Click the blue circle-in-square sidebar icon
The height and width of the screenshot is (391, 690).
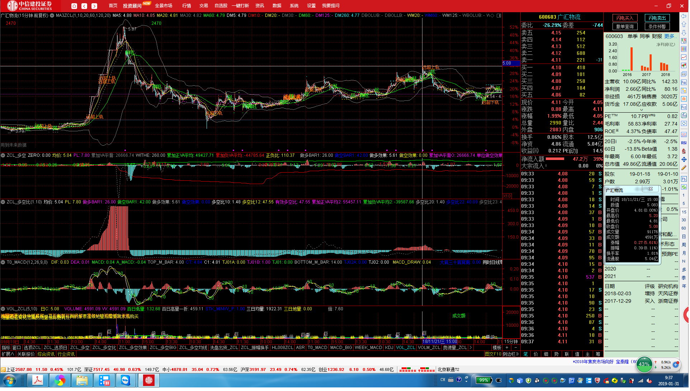pos(684,124)
